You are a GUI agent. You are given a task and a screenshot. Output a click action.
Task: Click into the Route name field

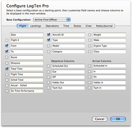27,57
